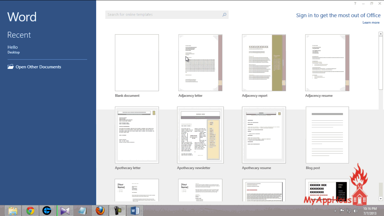Launch Firefox from taskbar
The height and width of the screenshot is (216, 384).
coord(100,211)
